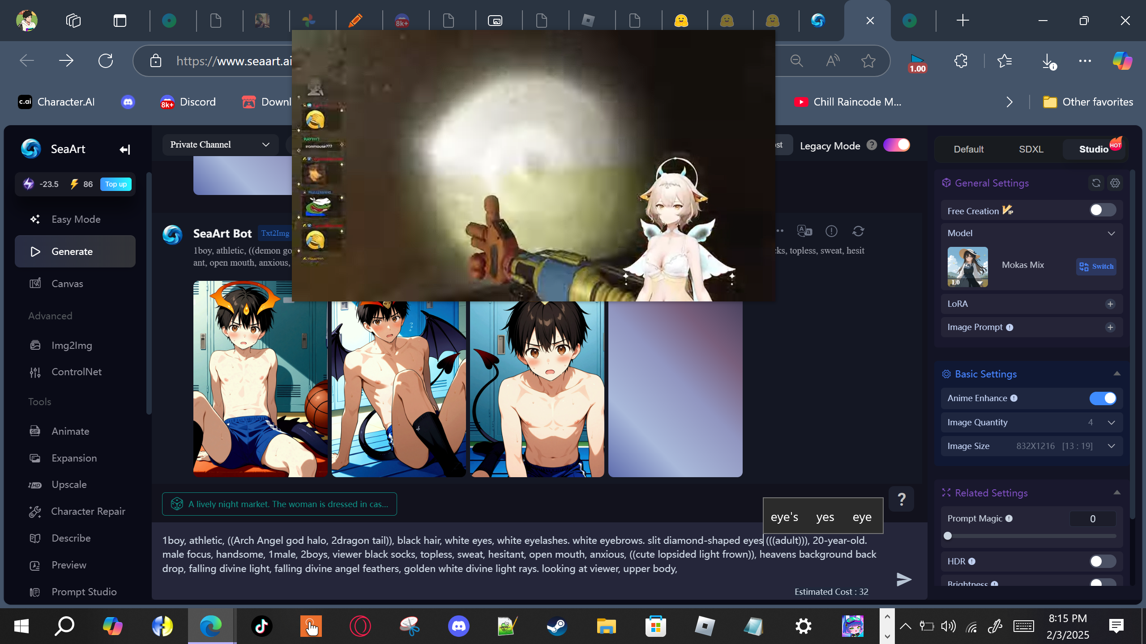Image resolution: width=1146 pixels, height=644 pixels.
Task: Collapse Basic Settings section
Action: click(x=1117, y=374)
